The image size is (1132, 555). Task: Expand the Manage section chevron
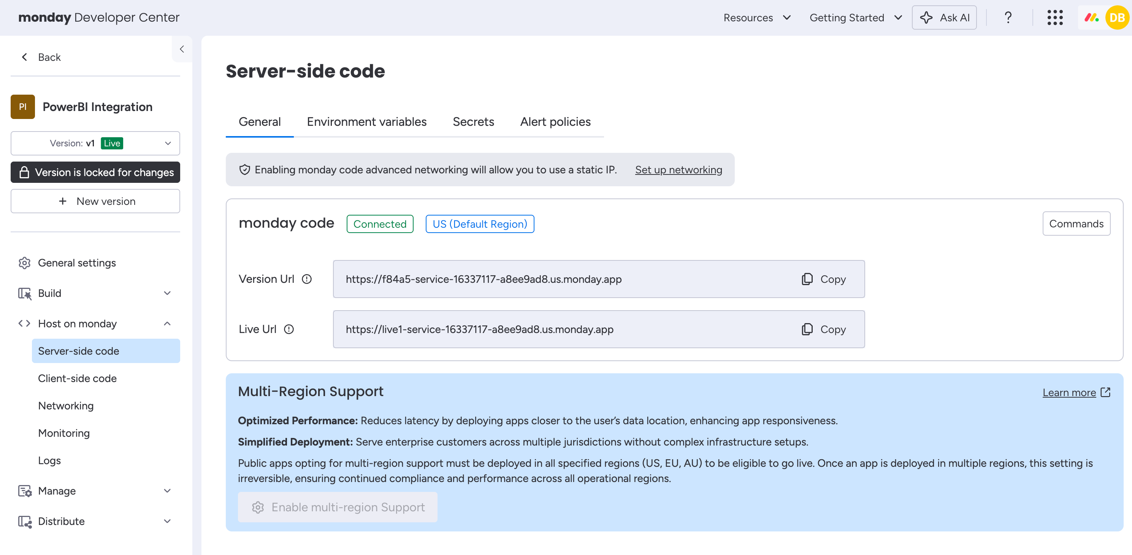click(x=167, y=490)
